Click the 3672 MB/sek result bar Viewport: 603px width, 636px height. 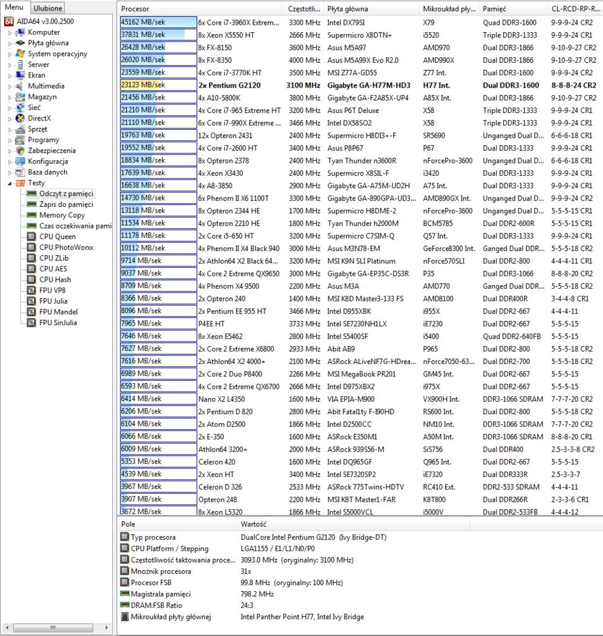[158, 512]
